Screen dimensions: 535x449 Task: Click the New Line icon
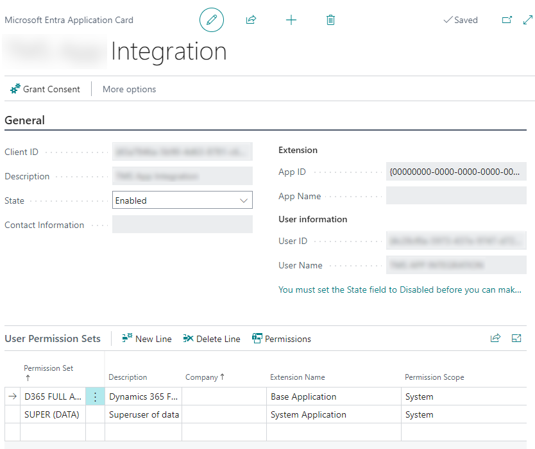(x=127, y=338)
